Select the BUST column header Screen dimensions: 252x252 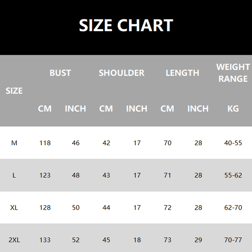tap(60, 73)
